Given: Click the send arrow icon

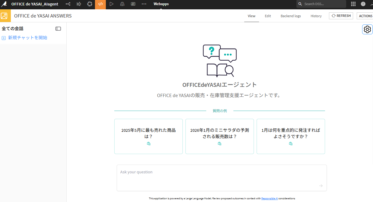Looking at the screenshot, I should click(321, 186).
